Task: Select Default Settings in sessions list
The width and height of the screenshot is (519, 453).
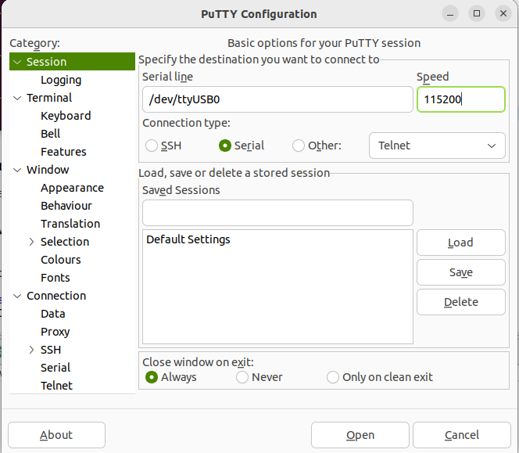Action: click(188, 239)
